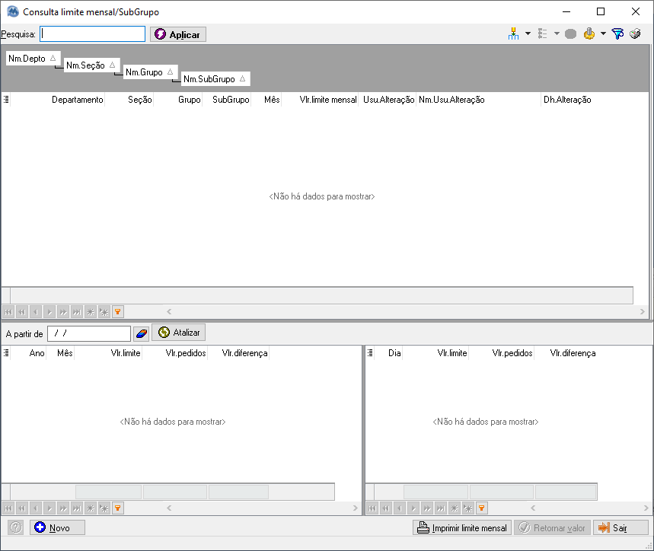Click the greyed tree-list layout icon
Image resolution: width=654 pixels, height=551 pixels.
point(542,33)
